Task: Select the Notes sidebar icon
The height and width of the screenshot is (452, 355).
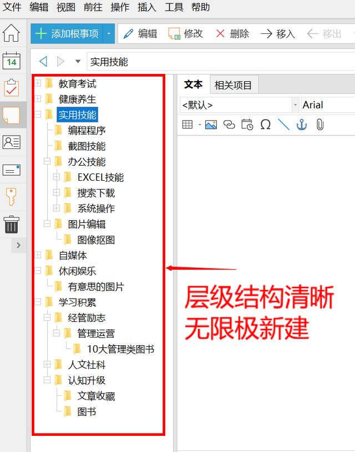Action: [x=11, y=115]
